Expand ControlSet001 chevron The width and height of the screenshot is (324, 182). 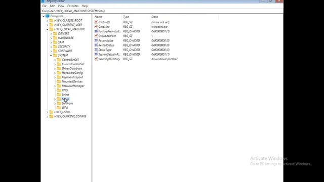55,60
